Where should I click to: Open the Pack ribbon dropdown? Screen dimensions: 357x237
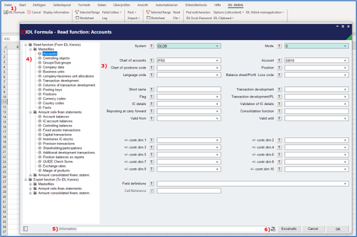pyautogui.click(x=132, y=12)
